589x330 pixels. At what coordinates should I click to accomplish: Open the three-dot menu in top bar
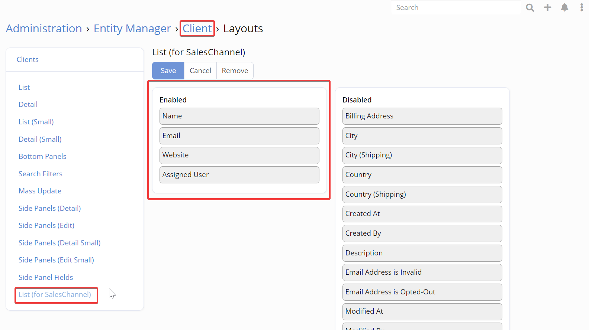(582, 7)
